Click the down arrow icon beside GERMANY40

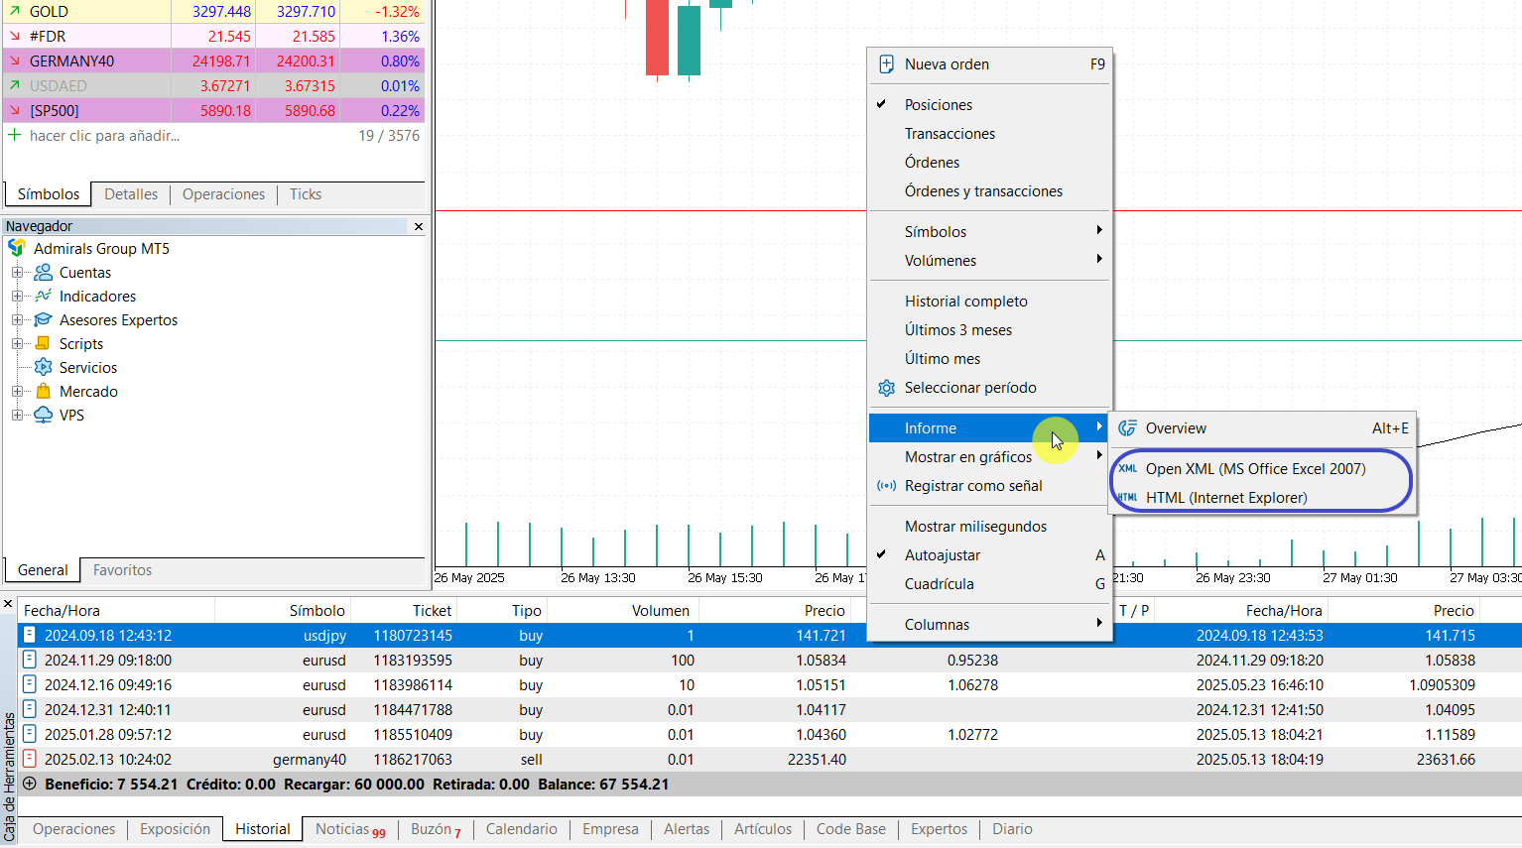[x=15, y=61]
